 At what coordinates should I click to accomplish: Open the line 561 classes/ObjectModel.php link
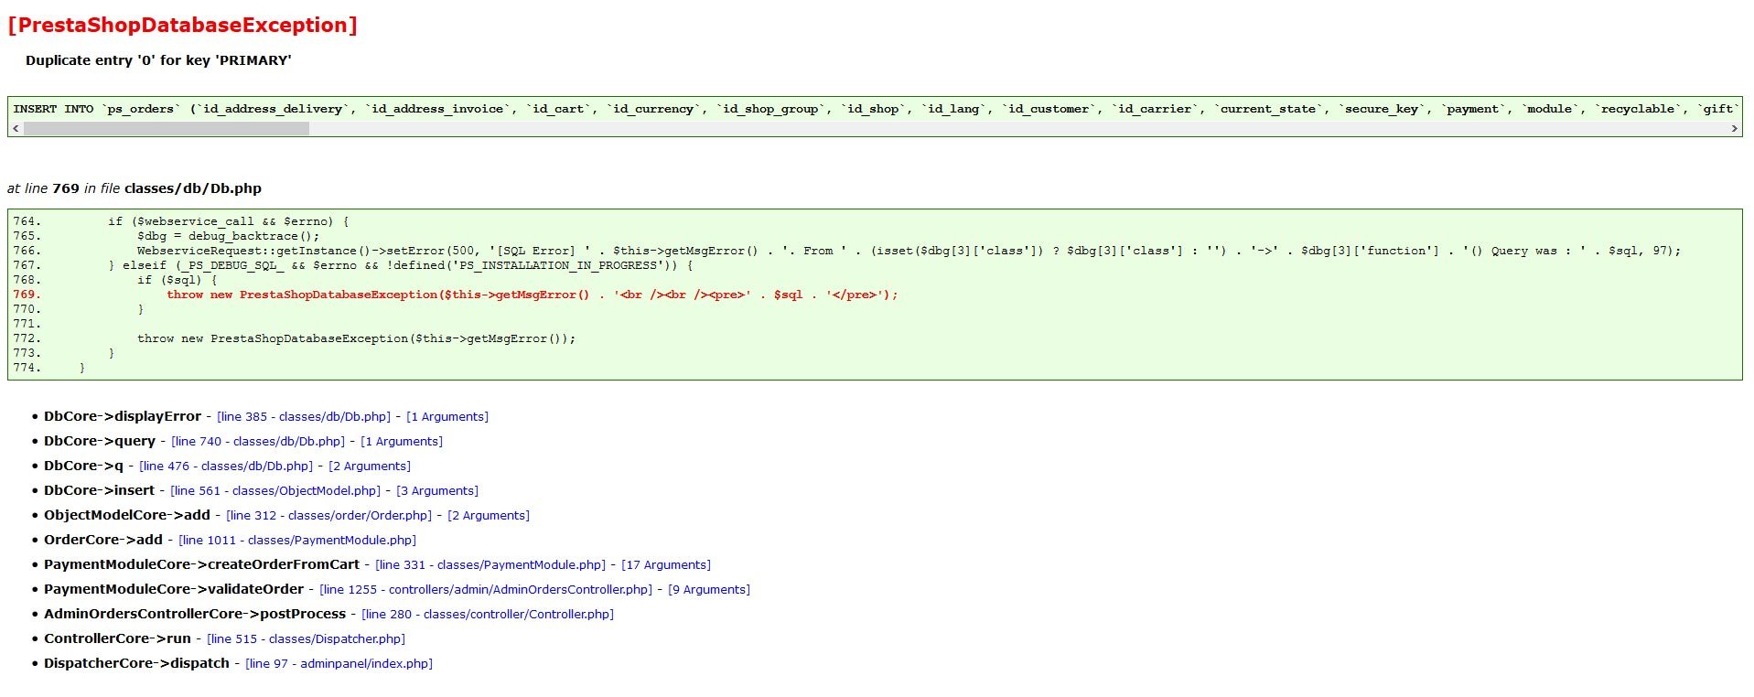[x=275, y=491]
